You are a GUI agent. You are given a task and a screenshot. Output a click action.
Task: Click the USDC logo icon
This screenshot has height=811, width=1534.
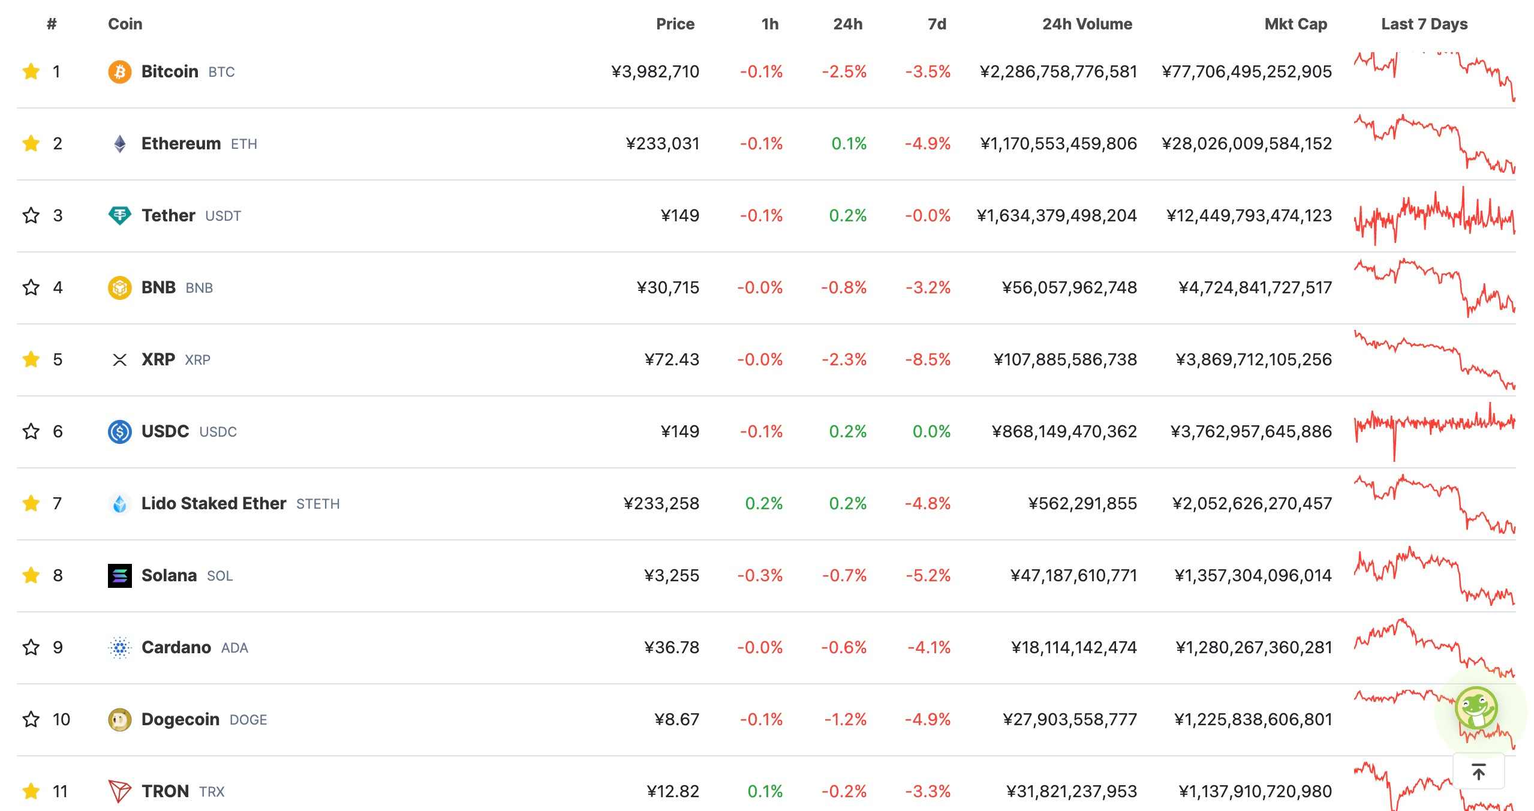120,432
